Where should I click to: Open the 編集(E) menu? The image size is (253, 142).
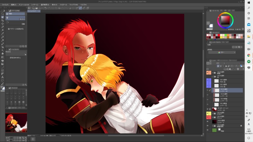pos(14,5)
